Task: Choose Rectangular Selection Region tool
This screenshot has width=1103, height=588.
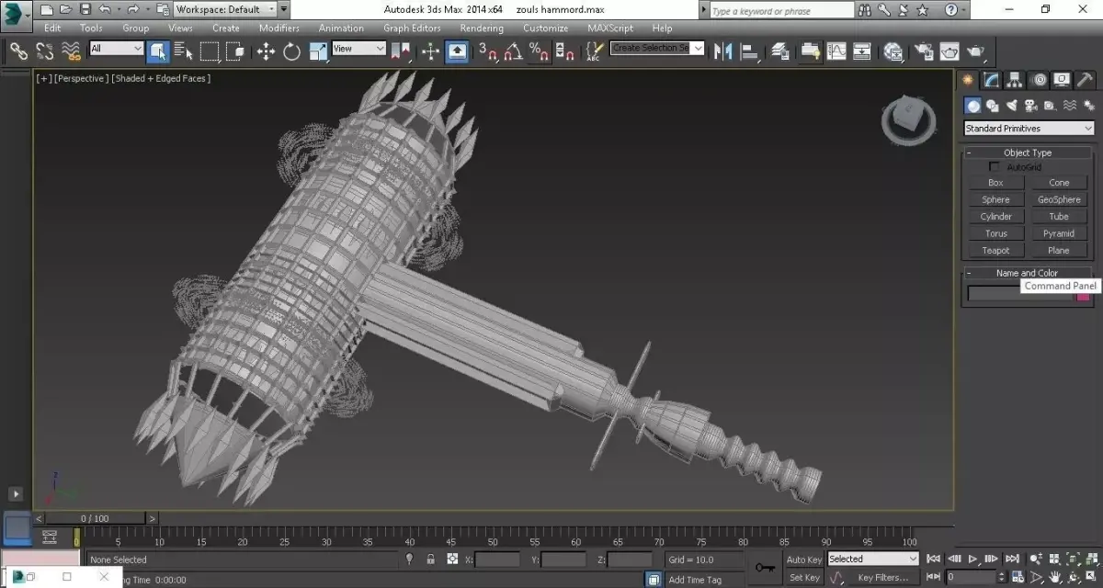Action: click(210, 51)
